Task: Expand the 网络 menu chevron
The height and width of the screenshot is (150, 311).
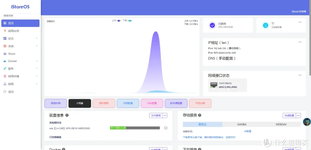Action: [x=37, y=84]
